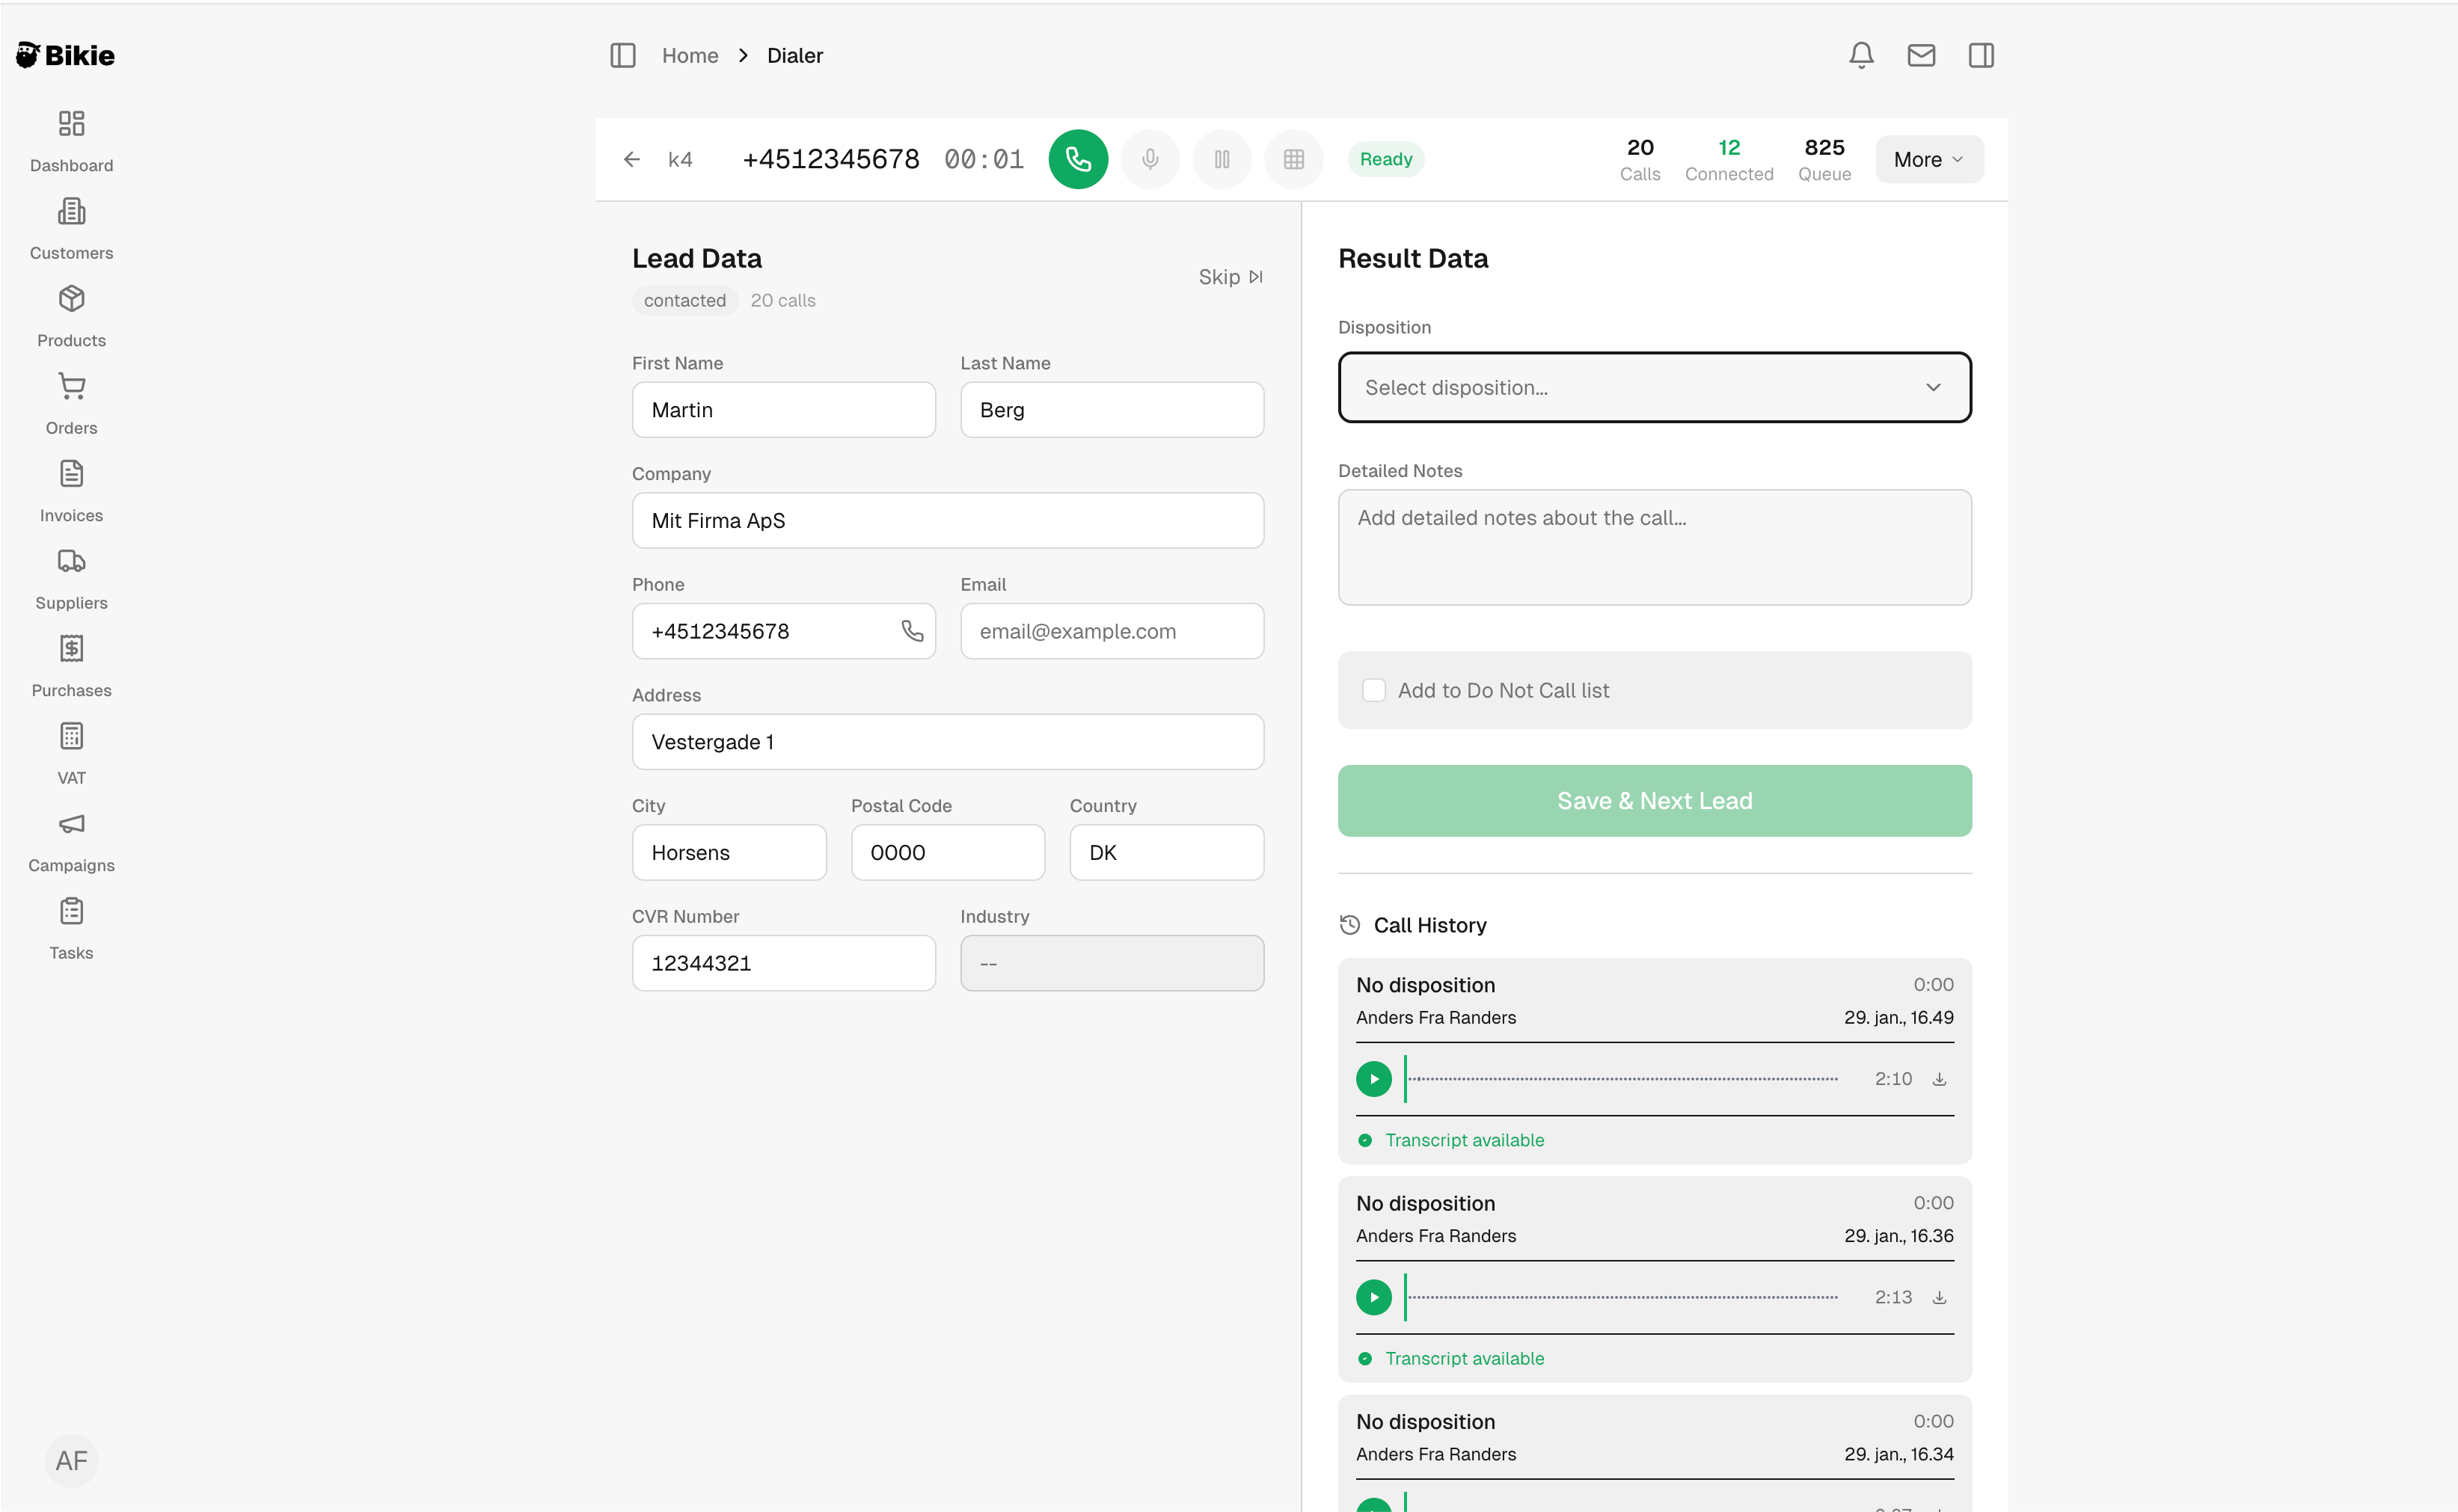This screenshot has height=1512, width=2458.
Task: Open the dialpad keypad icon
Action: (x=1293, y=159)
